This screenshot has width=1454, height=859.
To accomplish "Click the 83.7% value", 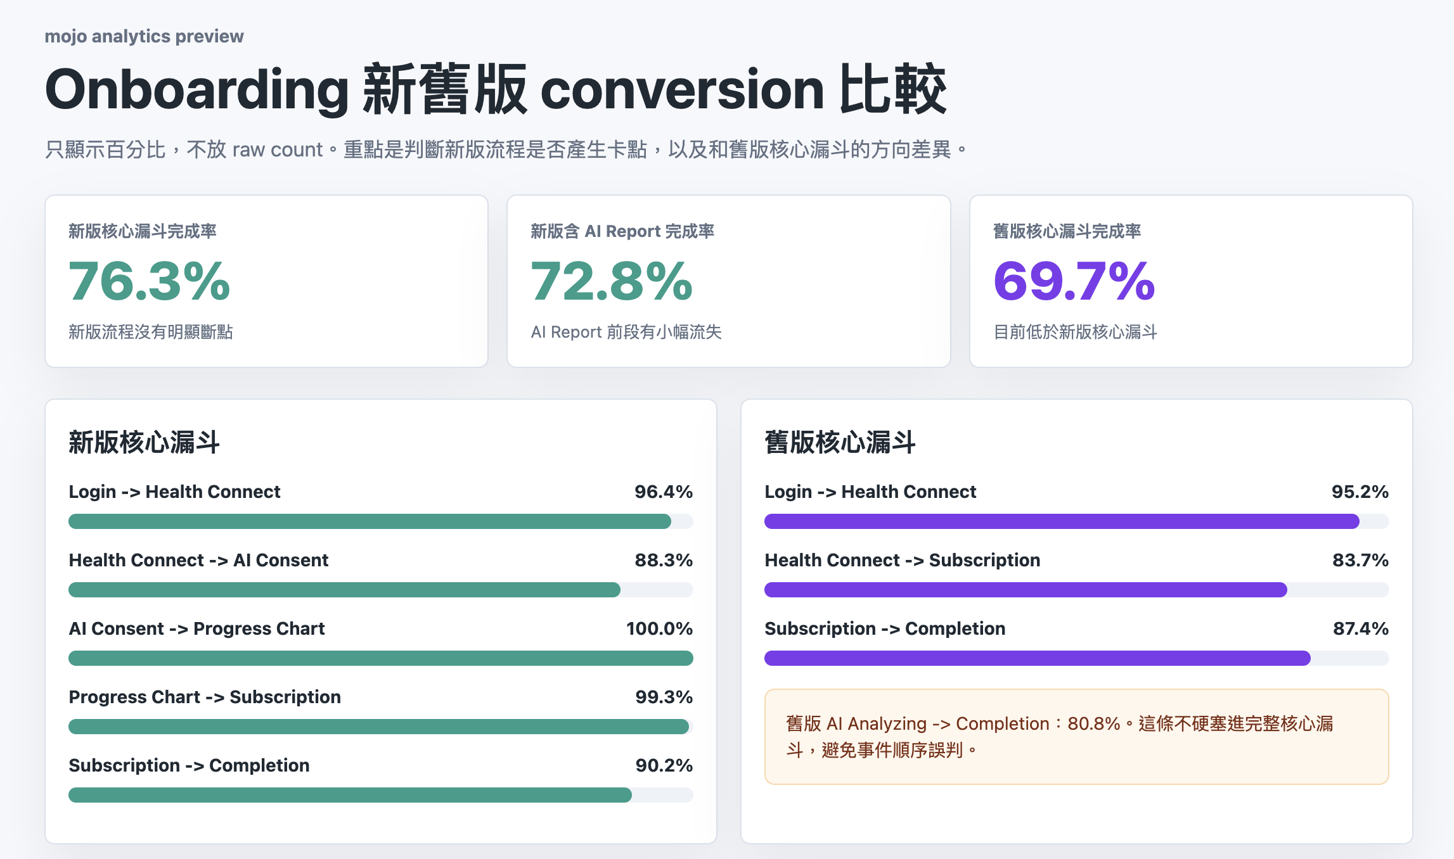I will click(x=1360, y=560).
